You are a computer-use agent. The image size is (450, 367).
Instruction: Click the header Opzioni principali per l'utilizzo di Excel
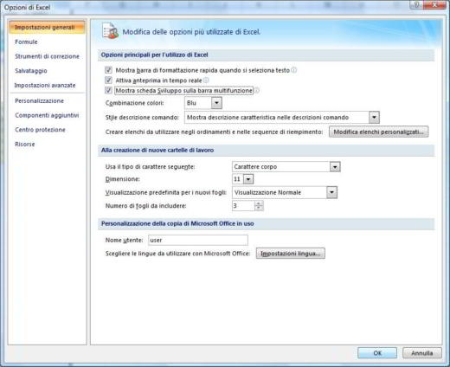(x=154, y=55)
